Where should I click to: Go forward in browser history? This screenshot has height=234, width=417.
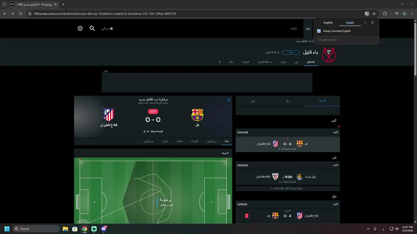[12, 14]
